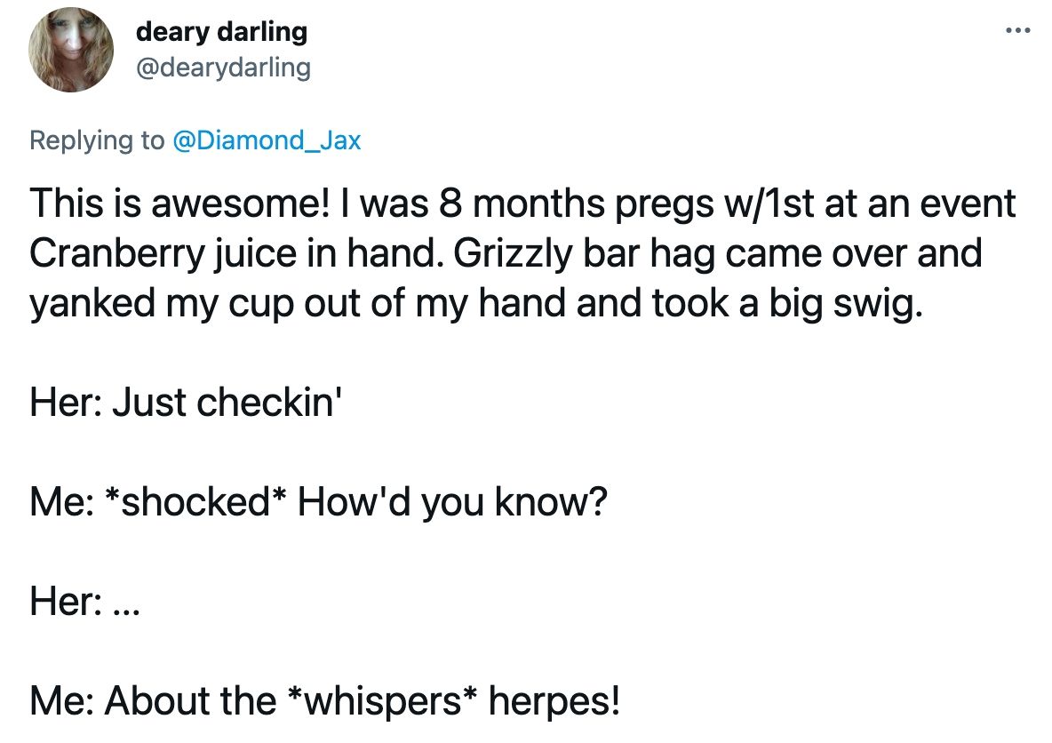Open the three-dot more options menu
Screen dimensions: 1052x743
tap(1017, 30)
